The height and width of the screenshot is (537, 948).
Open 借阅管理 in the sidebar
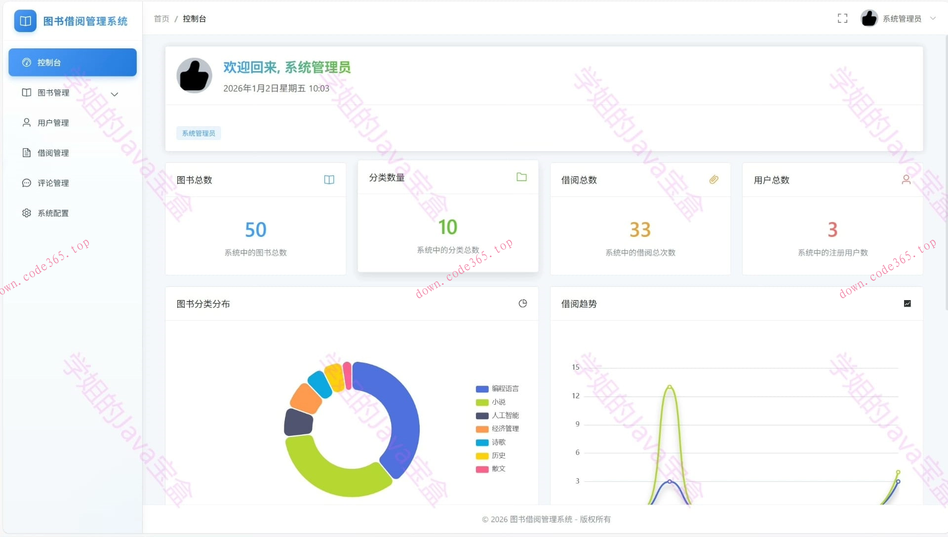(53, 153)
